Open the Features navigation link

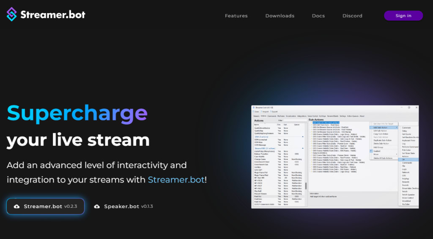236,16
